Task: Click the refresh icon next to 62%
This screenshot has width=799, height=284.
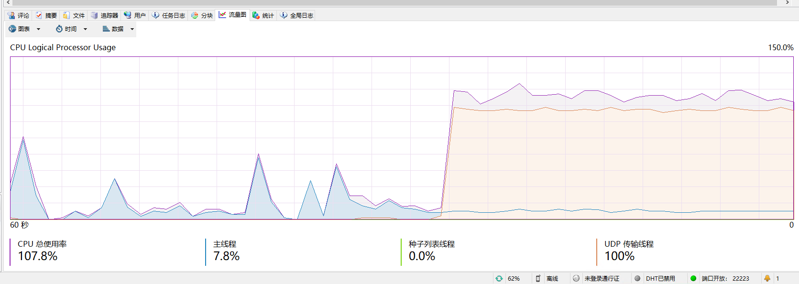Action: pos(499,278)
